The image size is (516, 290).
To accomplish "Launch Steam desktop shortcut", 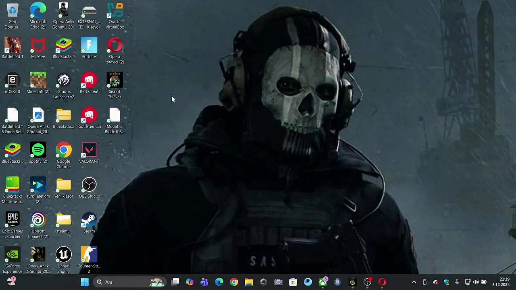I will [x=89, y=223].
